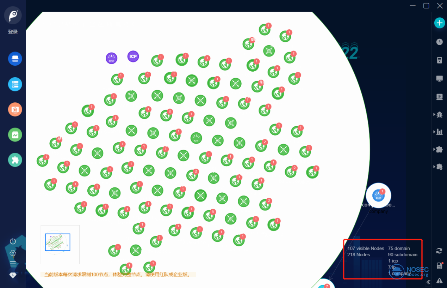Viewport: 447px width, 288px height.
Task: Open the bug vulnerability icon in right toolbar
Action: tap(439, 114)
